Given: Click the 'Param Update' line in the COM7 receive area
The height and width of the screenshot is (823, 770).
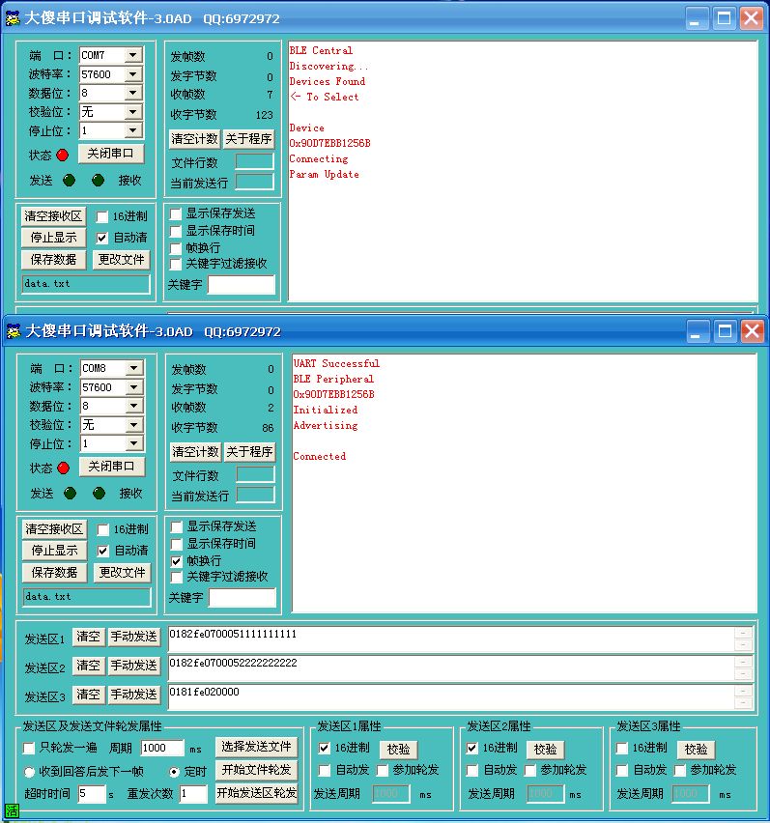Looking at the screenshot, I should [x=324, y=174].
